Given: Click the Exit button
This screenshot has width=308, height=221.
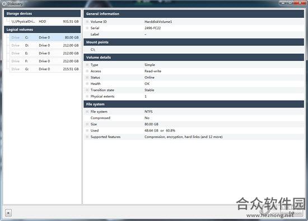Looking at the screenshot, I should tap(292, 213).
